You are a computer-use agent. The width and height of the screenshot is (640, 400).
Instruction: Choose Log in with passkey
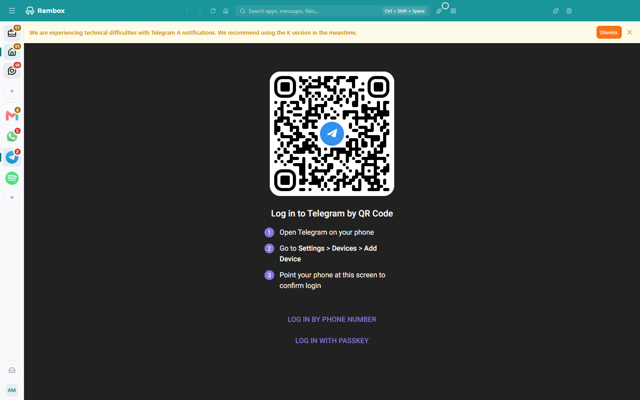[332, 340]
